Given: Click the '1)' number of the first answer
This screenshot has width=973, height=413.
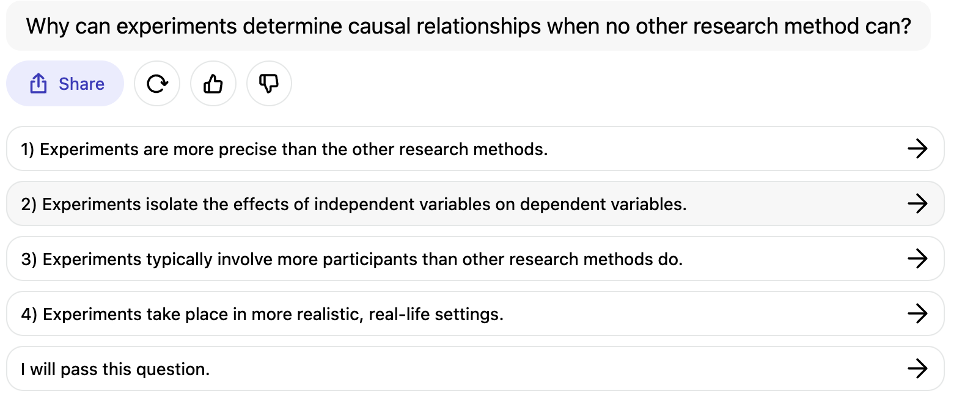Looking at the screenshot, I should 28,149.
